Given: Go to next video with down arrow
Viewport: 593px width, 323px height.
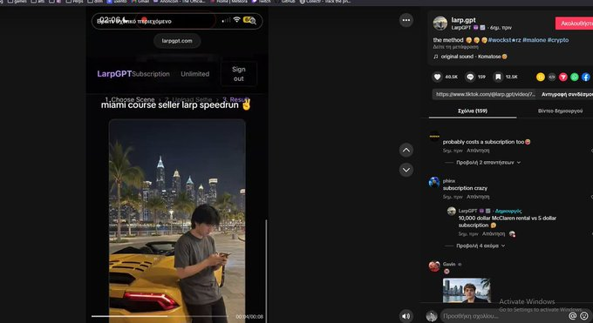Looking at the screenshot, I should (x=406, y=170).
